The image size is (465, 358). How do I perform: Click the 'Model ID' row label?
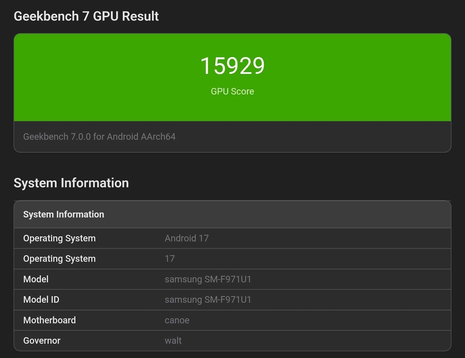[41, 300]
